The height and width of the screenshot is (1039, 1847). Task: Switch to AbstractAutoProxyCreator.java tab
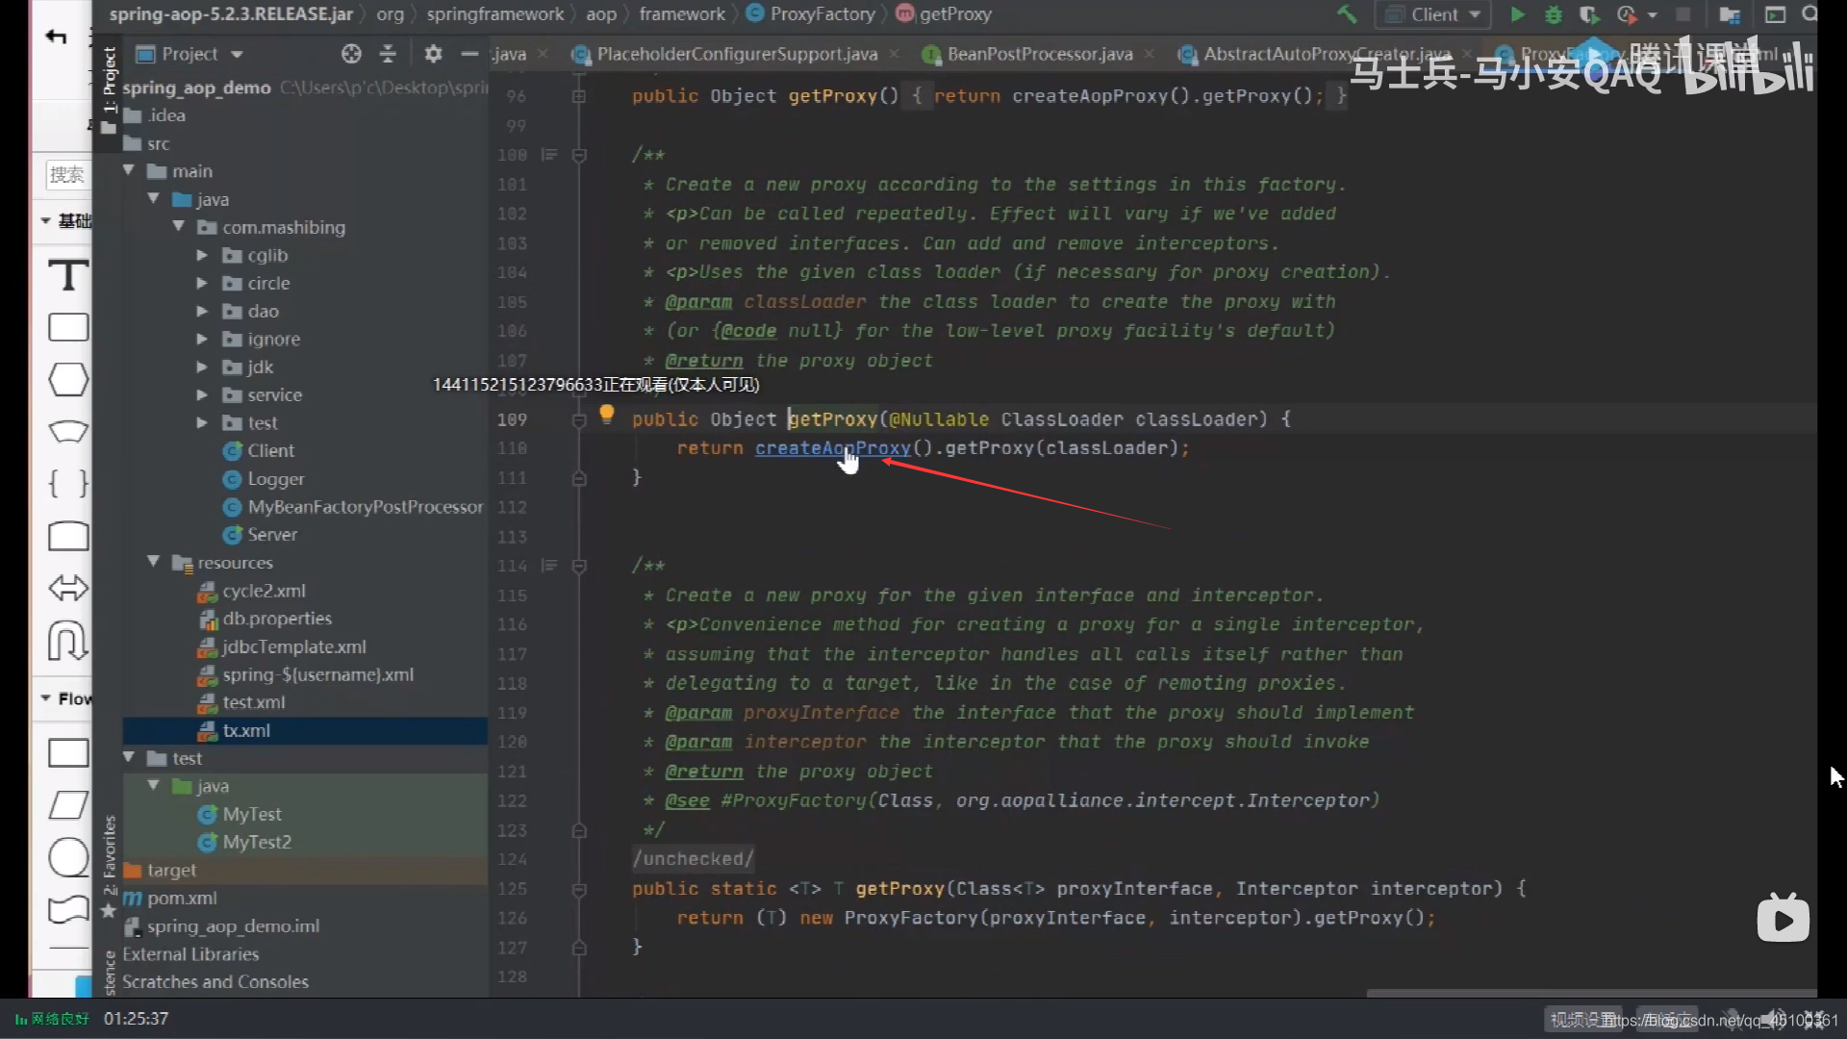1327,54
